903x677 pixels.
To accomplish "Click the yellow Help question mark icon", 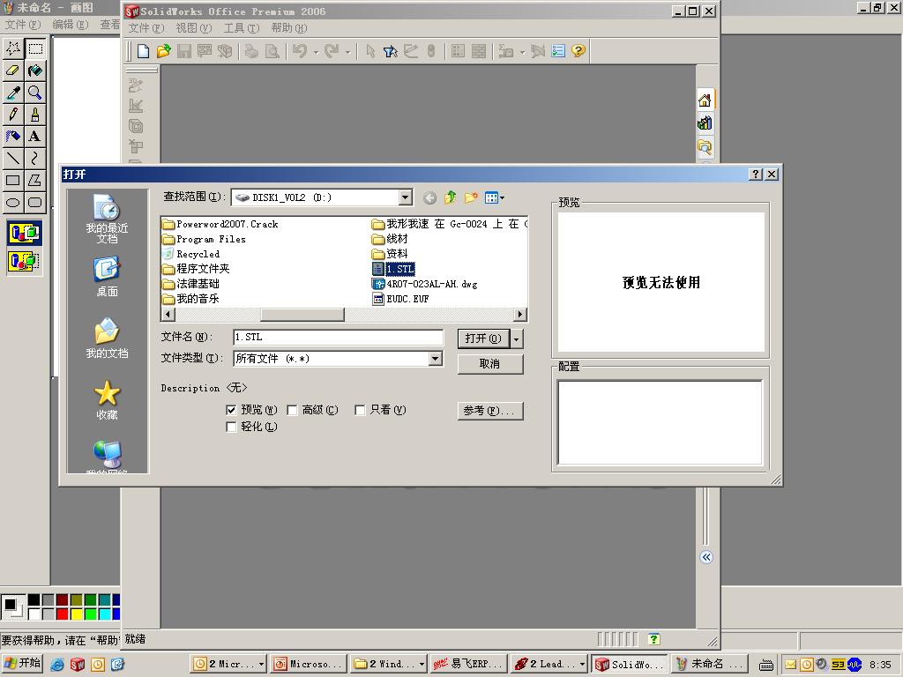I will pyautogui.click(x=578, y=51).
